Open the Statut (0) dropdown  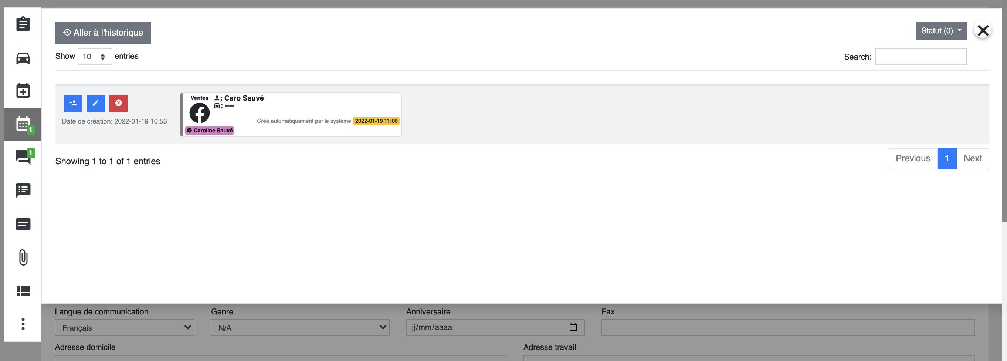[941, 31]
